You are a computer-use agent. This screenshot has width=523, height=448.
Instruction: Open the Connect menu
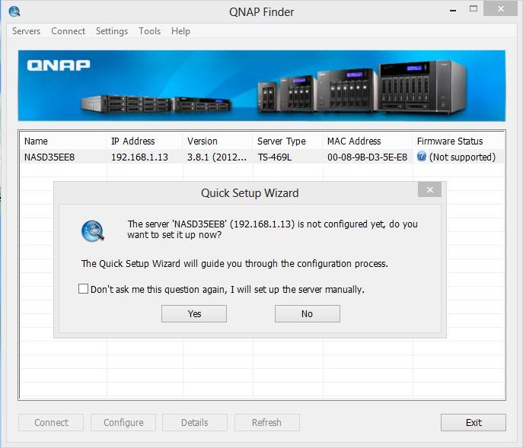(x=68, y=31)
